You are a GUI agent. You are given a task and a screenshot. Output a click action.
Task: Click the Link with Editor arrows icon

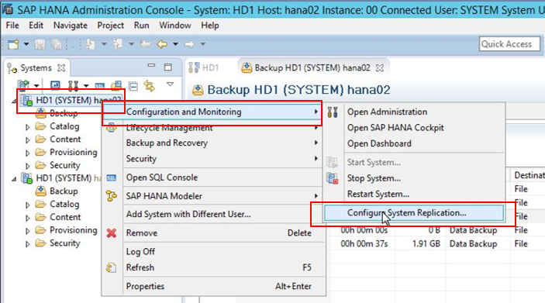tap(149, 85)
